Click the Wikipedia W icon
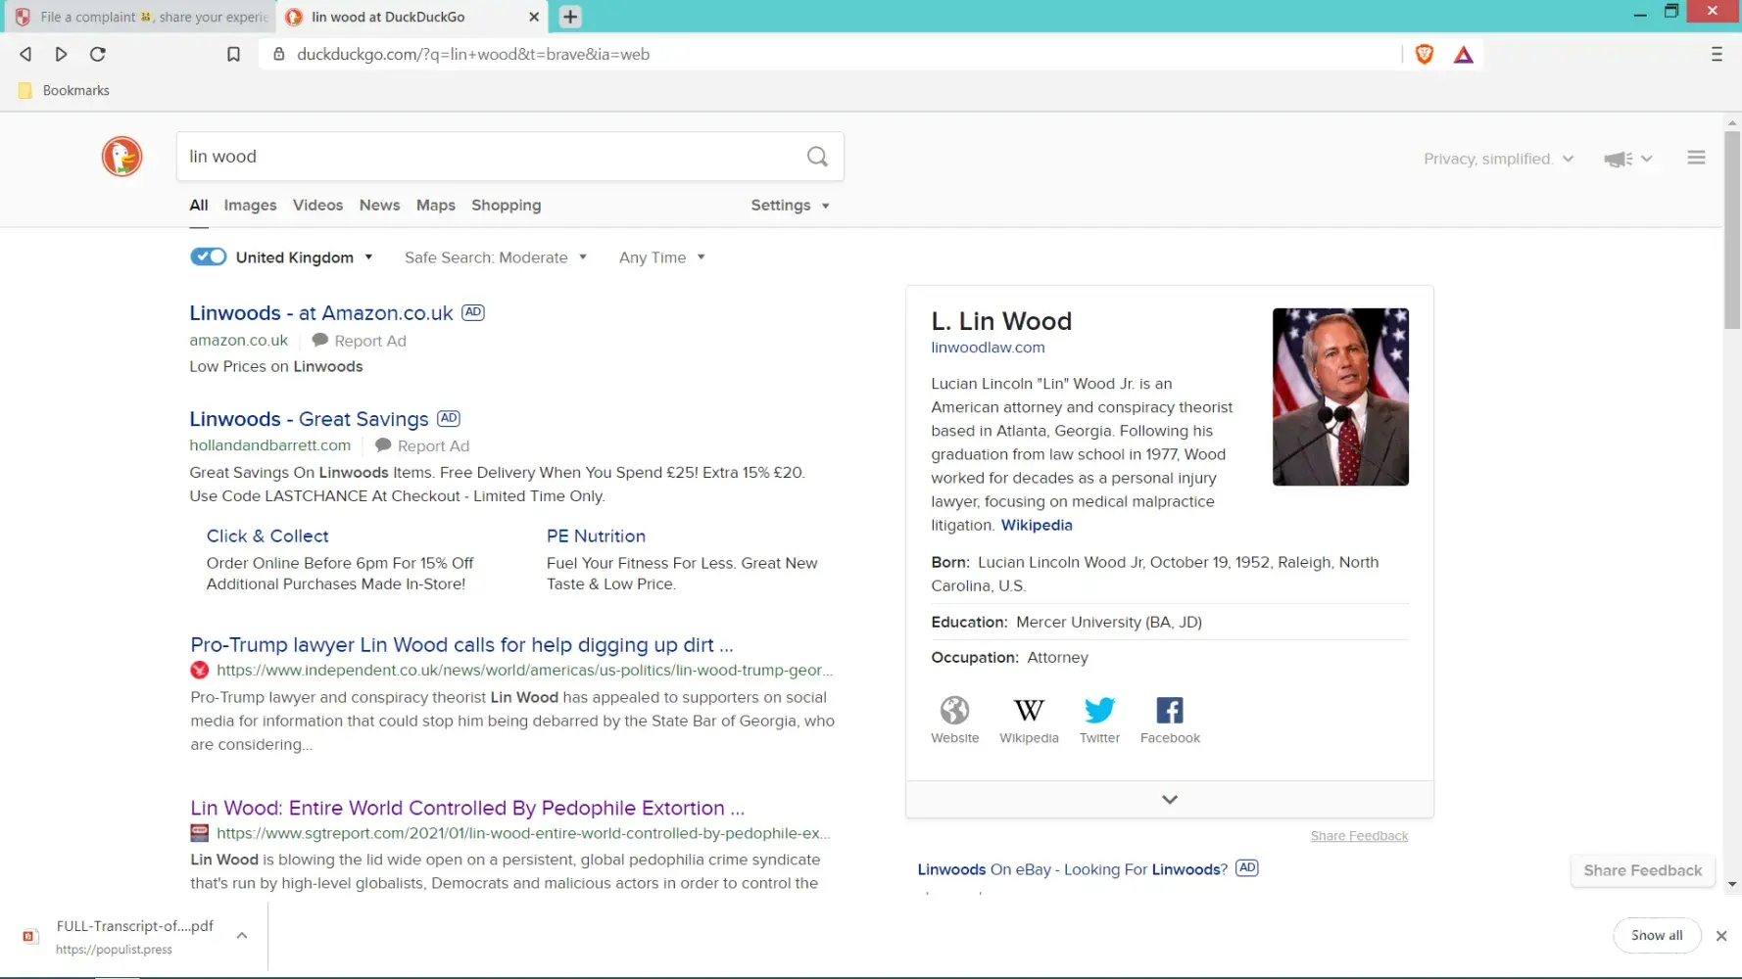 click(1028, 711)
